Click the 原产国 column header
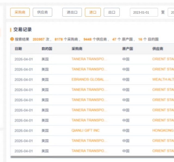The width and height of the screenshot is (174, 162). [x=128, y=49]
